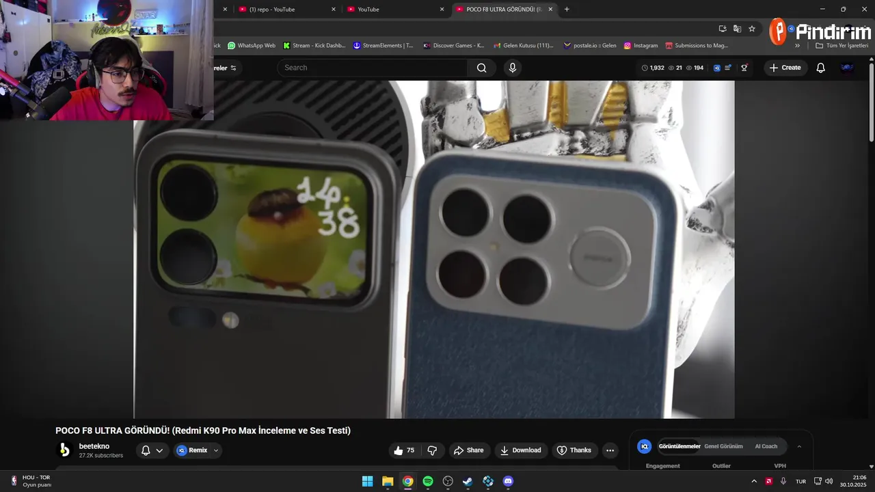Click the Create button
The image size is (875, 492).
[785, 68]
